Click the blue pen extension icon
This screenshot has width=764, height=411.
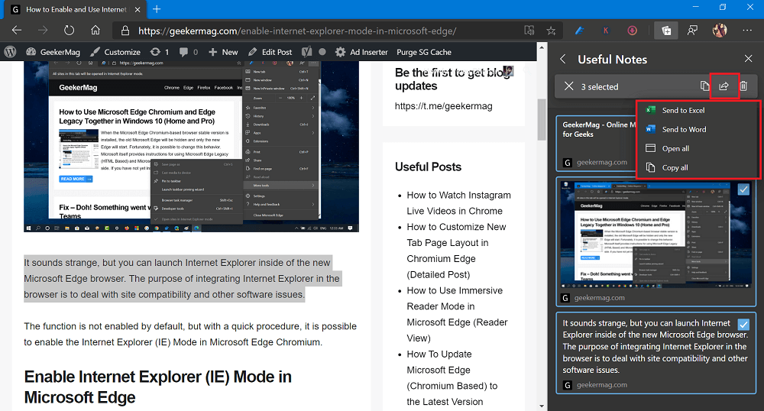tap(579, 31)
